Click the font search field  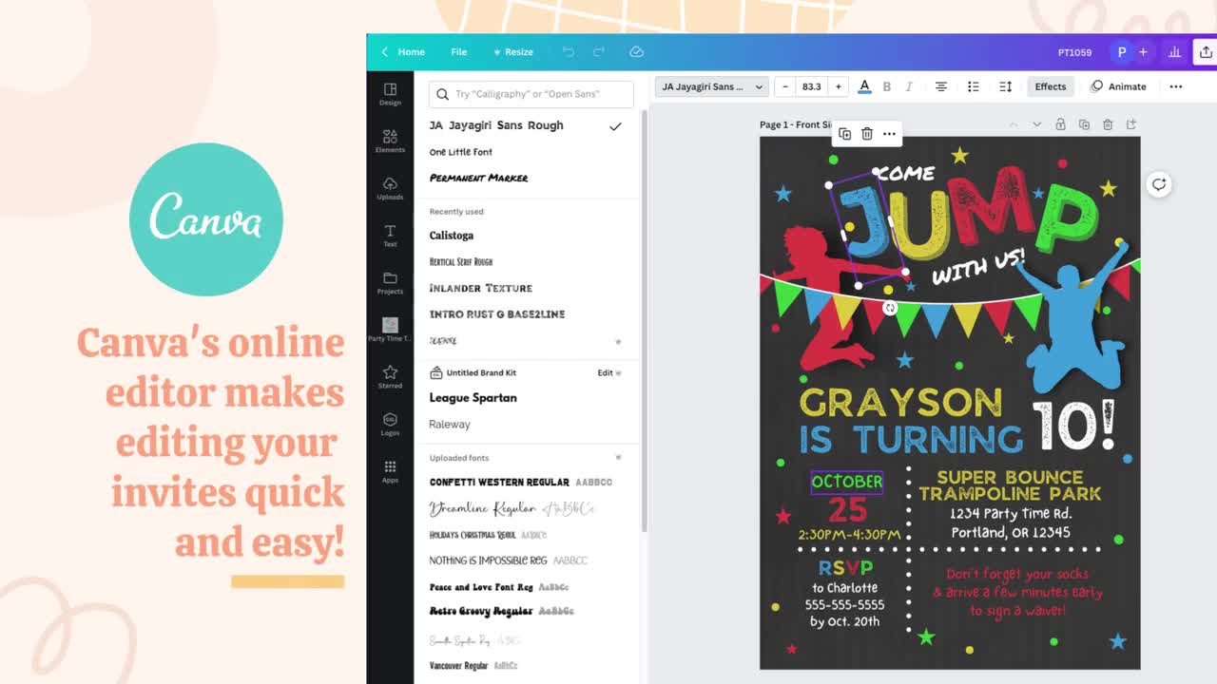tap(530, 95)
